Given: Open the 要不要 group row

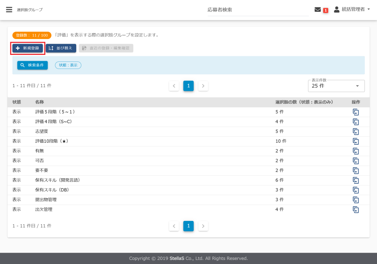Looking at the screenshot, I should [x=42, y=170].
